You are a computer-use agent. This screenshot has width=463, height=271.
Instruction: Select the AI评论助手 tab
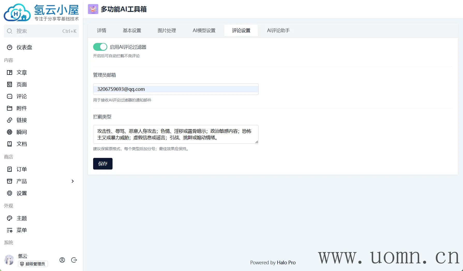click(x=278, y=31)
